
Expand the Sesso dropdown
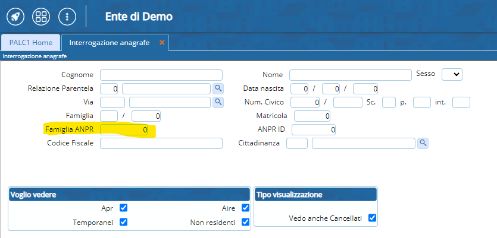pyautogui.click(x=452, y=74)
